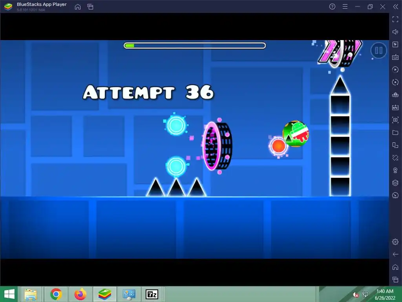Open BlueStacks help question mark

coord(332,7)
